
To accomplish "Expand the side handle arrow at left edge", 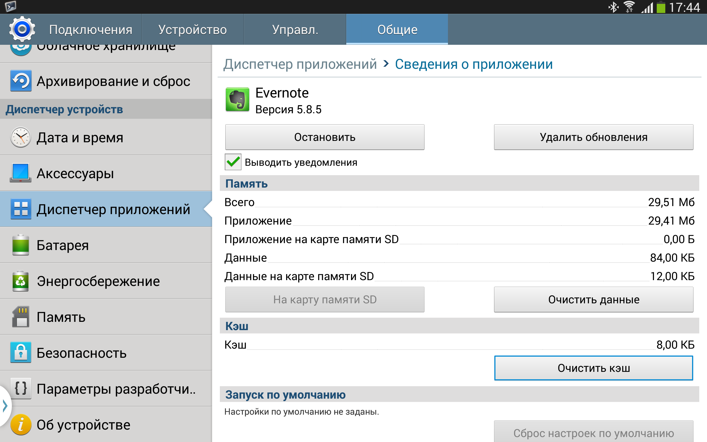I will (x=5, y=406).
